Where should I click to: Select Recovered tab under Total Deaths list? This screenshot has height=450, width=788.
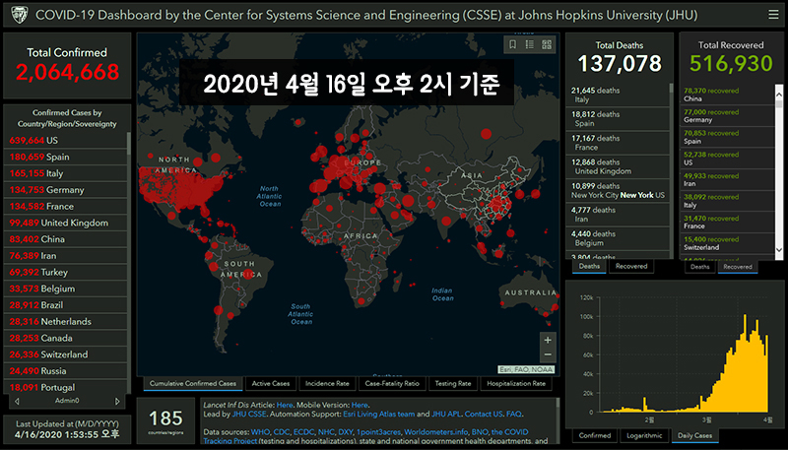pyautogui.click(x=631, y=266)
